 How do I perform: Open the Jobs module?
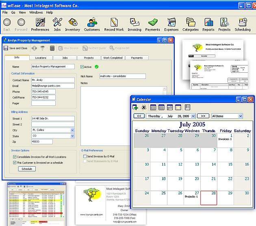pos(57,24)
